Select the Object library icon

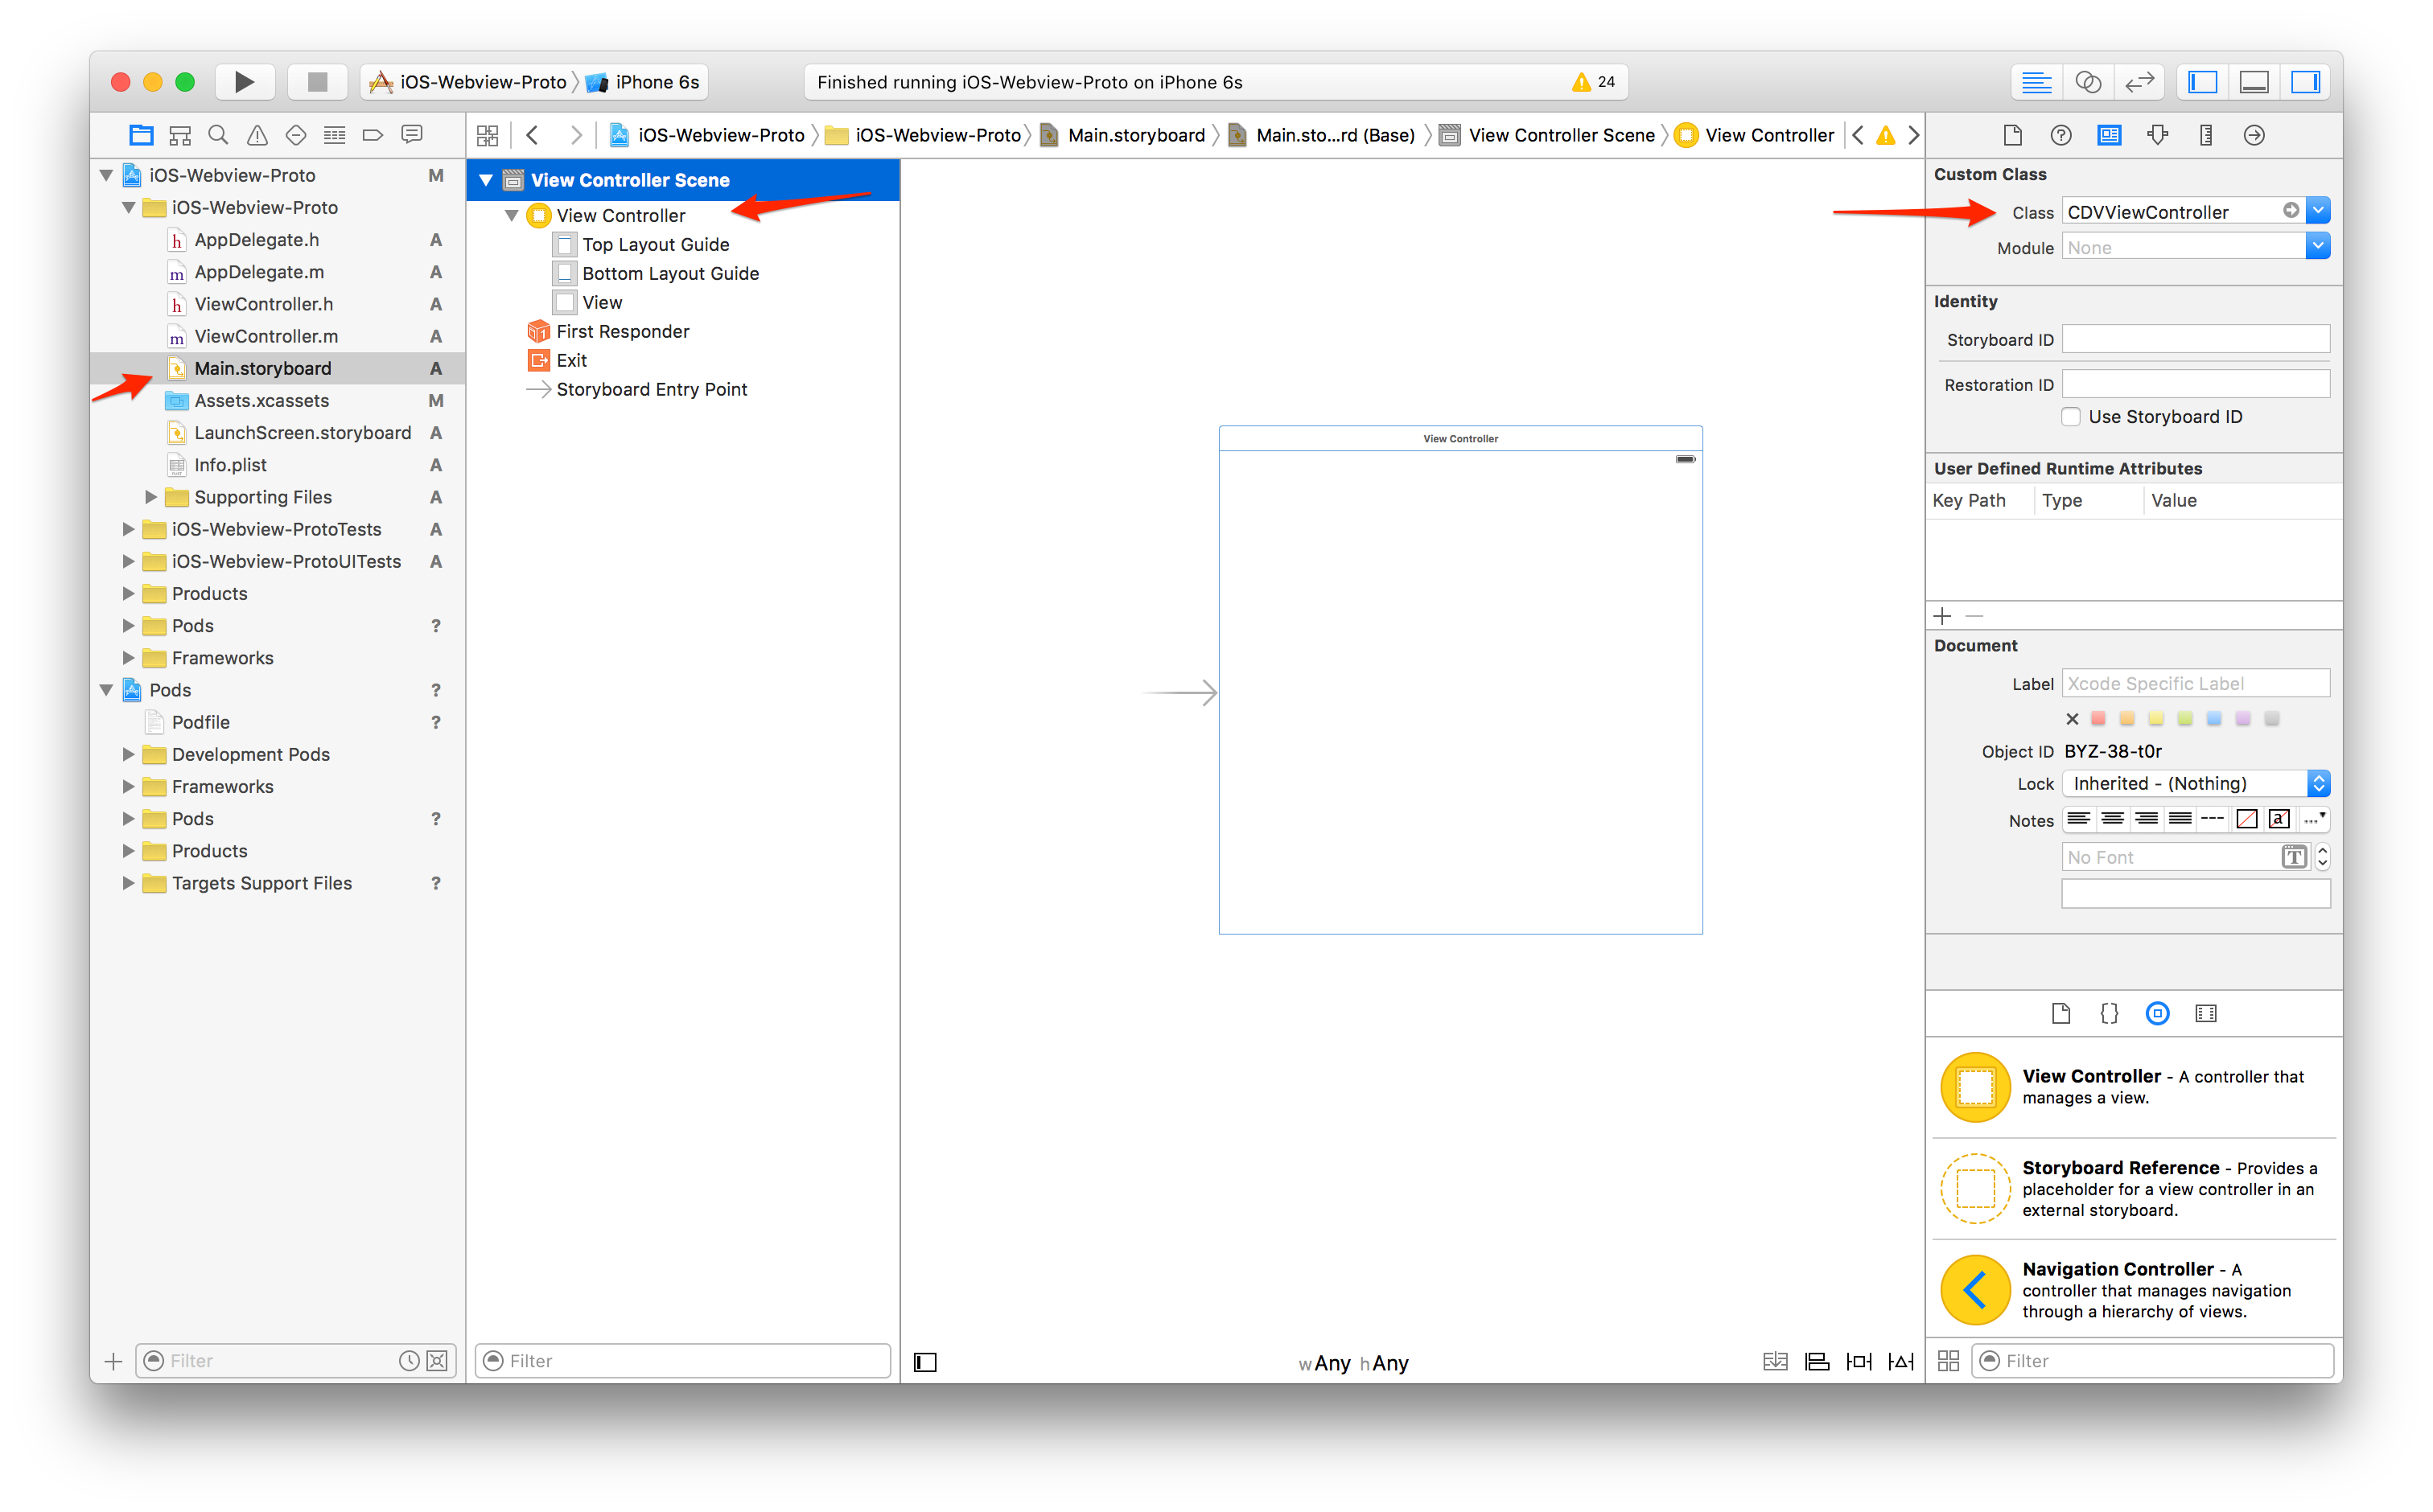tap(2157, 1013)
